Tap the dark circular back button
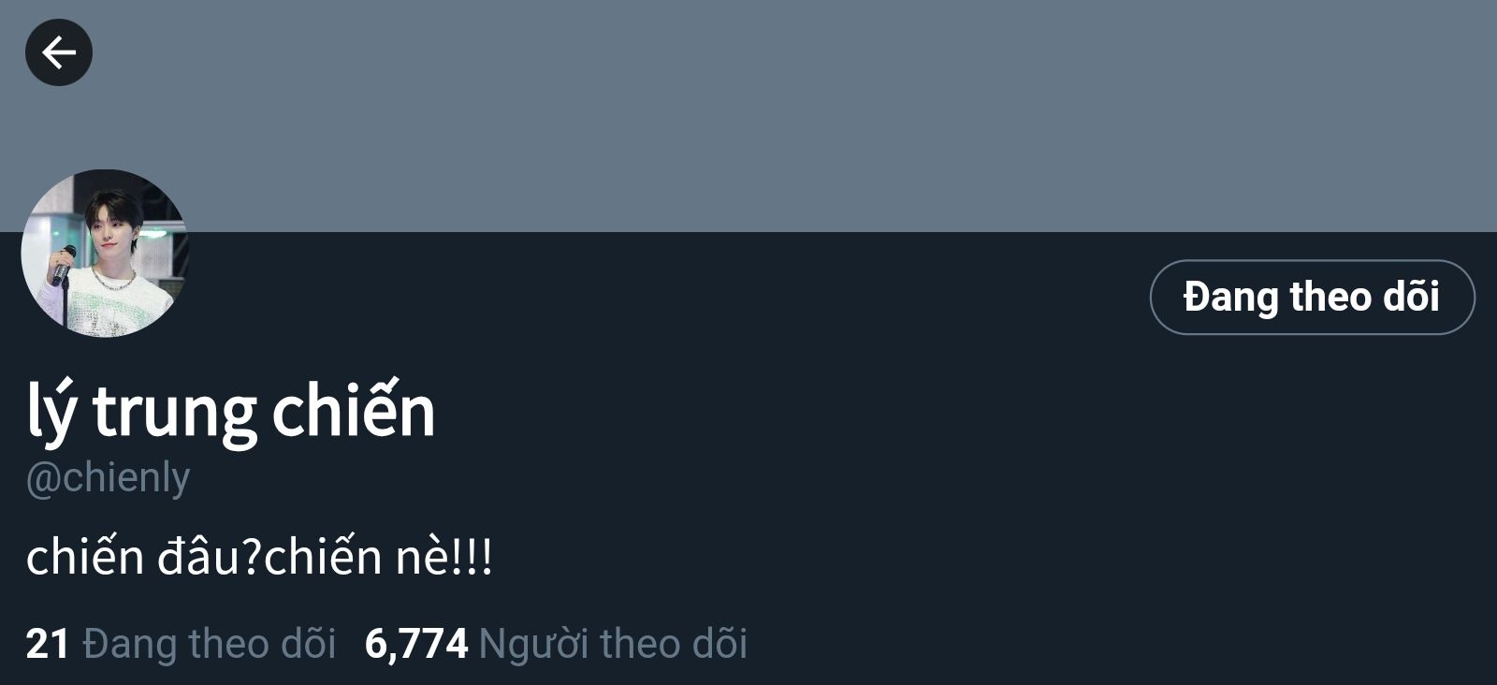1497x685 pixels. (x=59, y=52)
